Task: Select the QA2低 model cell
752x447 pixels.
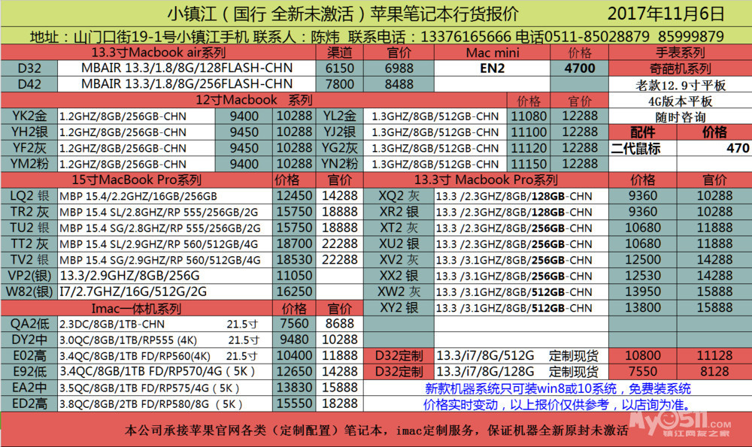Action: 29,324
